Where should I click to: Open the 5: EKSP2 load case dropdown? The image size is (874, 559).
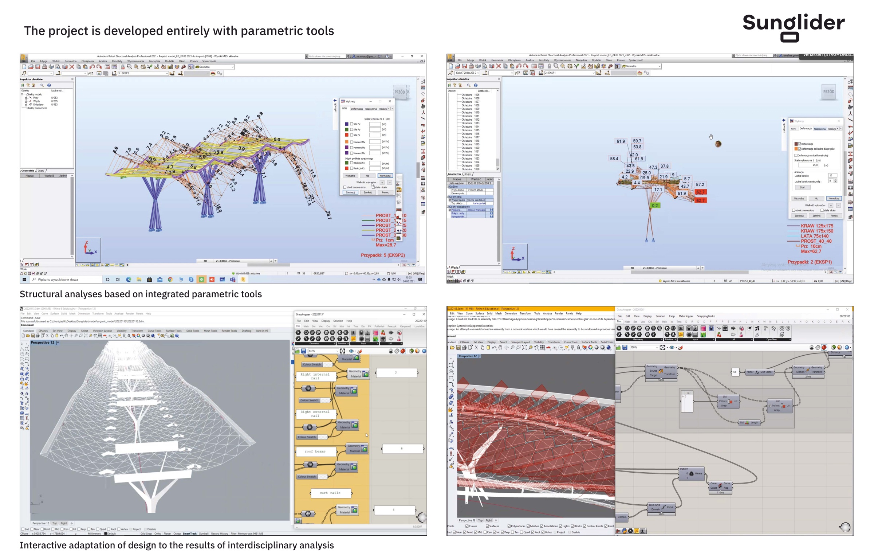point(167,74)
